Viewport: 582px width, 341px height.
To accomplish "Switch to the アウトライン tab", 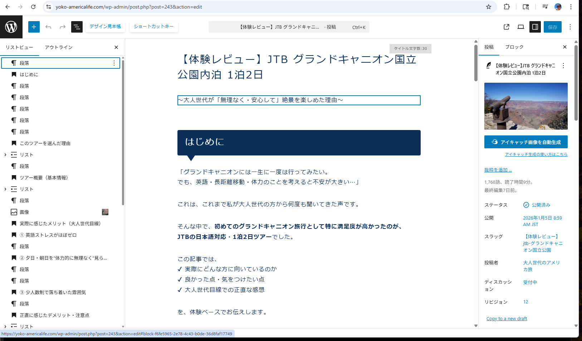I will coord(59,47).
